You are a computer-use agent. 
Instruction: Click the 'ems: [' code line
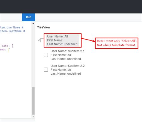[x=5, y=49]
